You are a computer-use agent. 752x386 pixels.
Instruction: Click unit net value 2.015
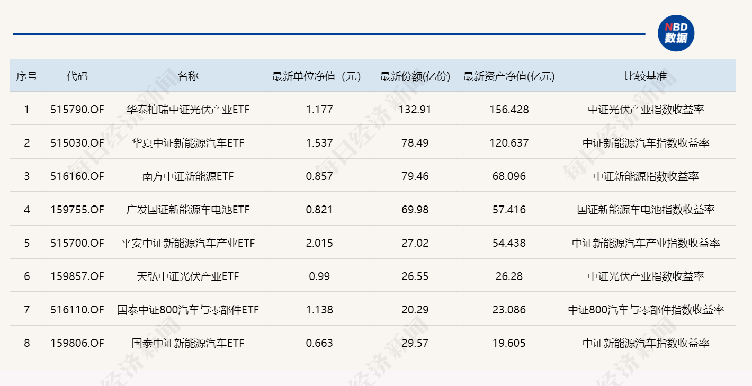[319, 243]
